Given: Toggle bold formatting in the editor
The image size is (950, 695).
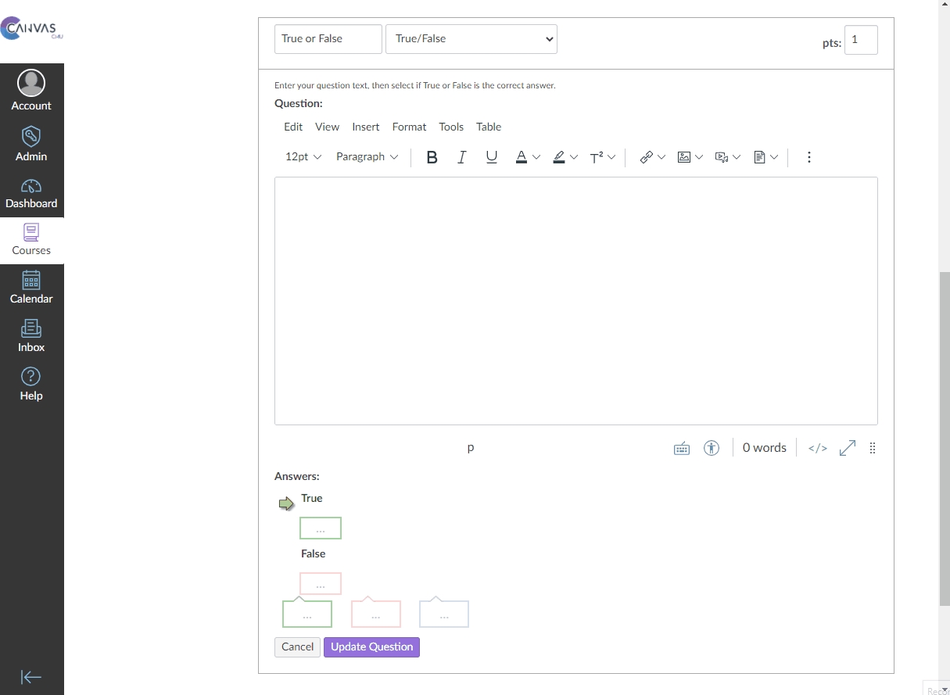Looking at the screenshot, I should click(x=432, y=157).
